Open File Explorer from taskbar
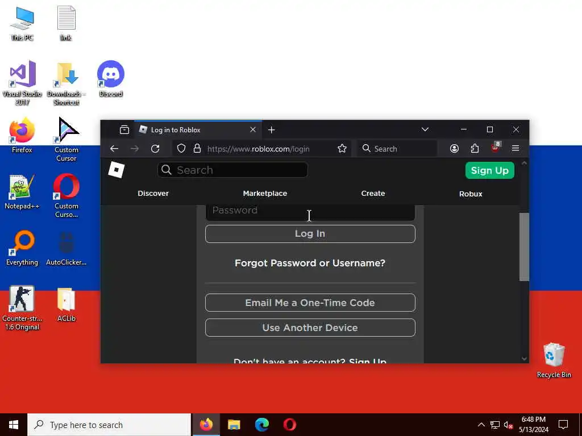 [x=234, y=425]
